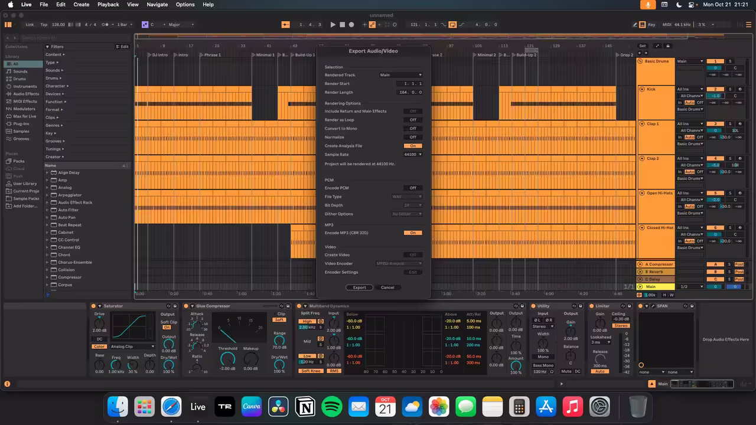Switch Session/Arrangement view icon at top left

click(8, 25)
